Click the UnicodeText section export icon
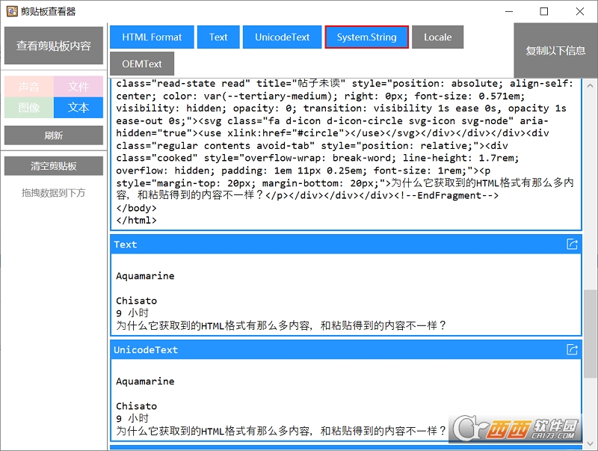Viewport: 598px width, 451px height. pos(572,349)
